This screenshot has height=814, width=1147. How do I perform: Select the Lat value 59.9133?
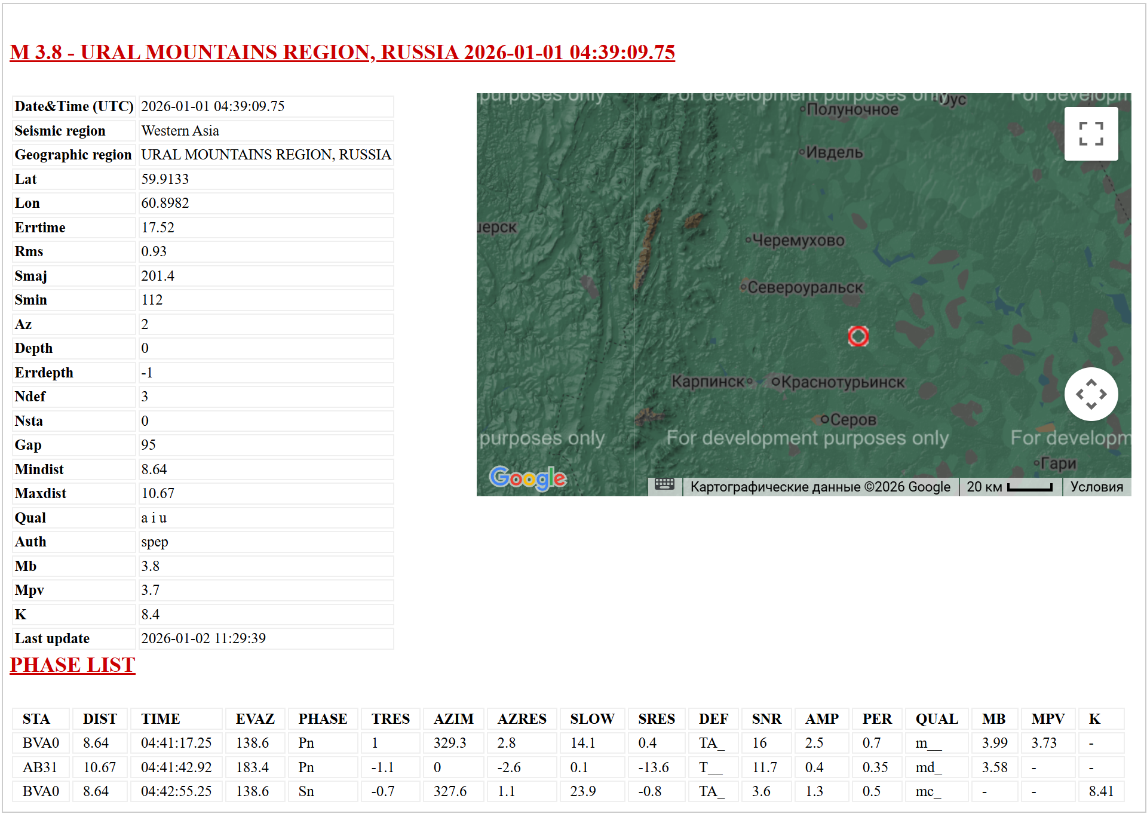click(165, 179)
